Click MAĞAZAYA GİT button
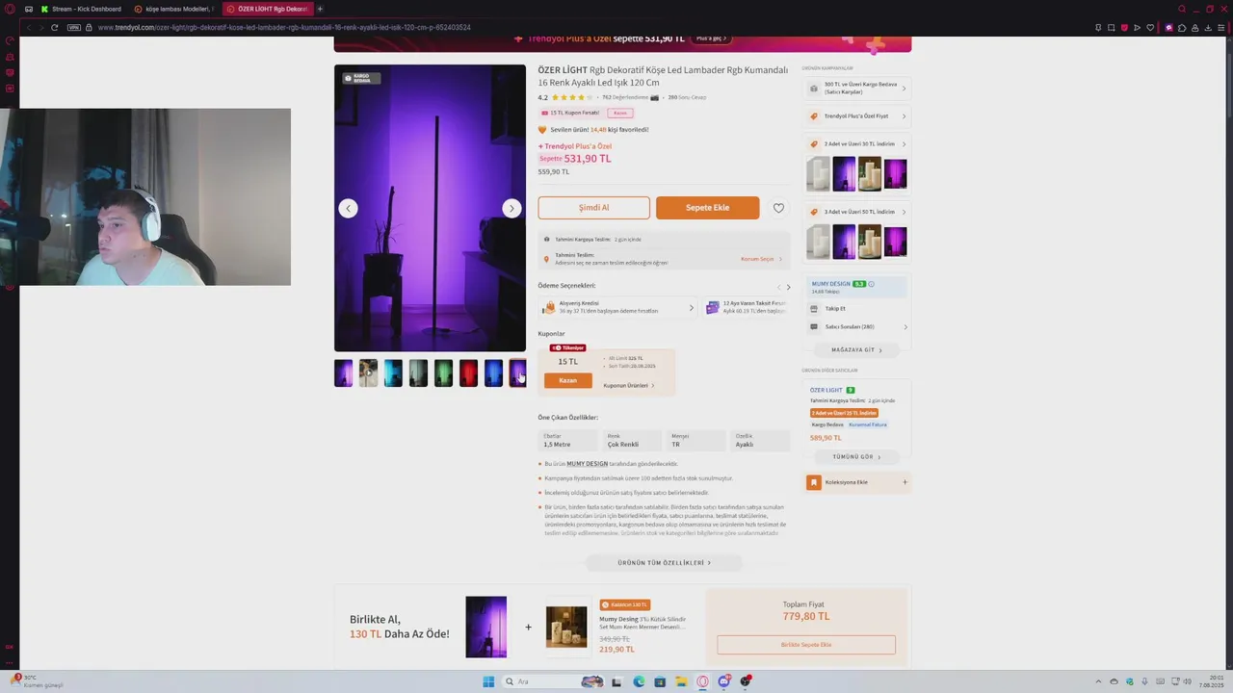 [x=856, y=350]
